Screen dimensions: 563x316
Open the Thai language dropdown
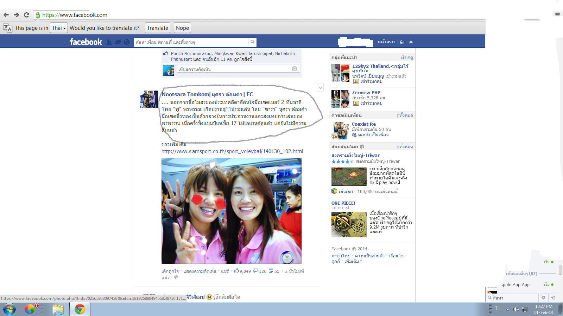(x=59, y=28)
